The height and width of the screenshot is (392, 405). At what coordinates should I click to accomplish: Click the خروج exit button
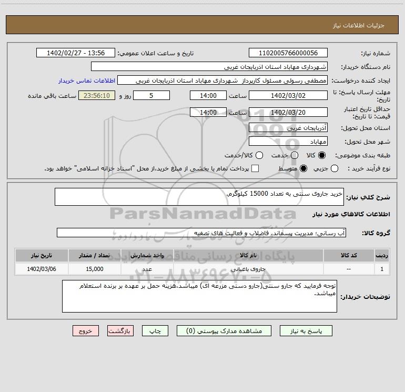86,331
